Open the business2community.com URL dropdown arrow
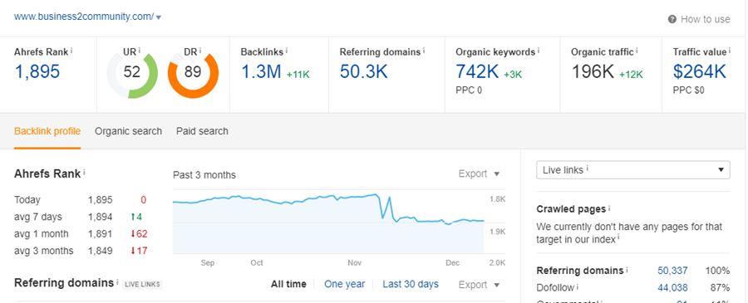748x303 pixels. point(159,17)
